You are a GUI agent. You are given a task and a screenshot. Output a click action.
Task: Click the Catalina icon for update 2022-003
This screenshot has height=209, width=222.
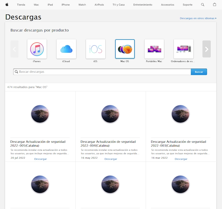(180, 114)
